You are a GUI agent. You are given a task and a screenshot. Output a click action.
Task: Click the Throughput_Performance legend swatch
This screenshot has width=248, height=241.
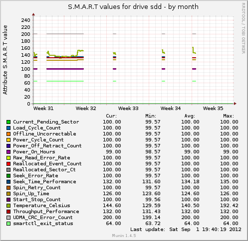(8, 212)
